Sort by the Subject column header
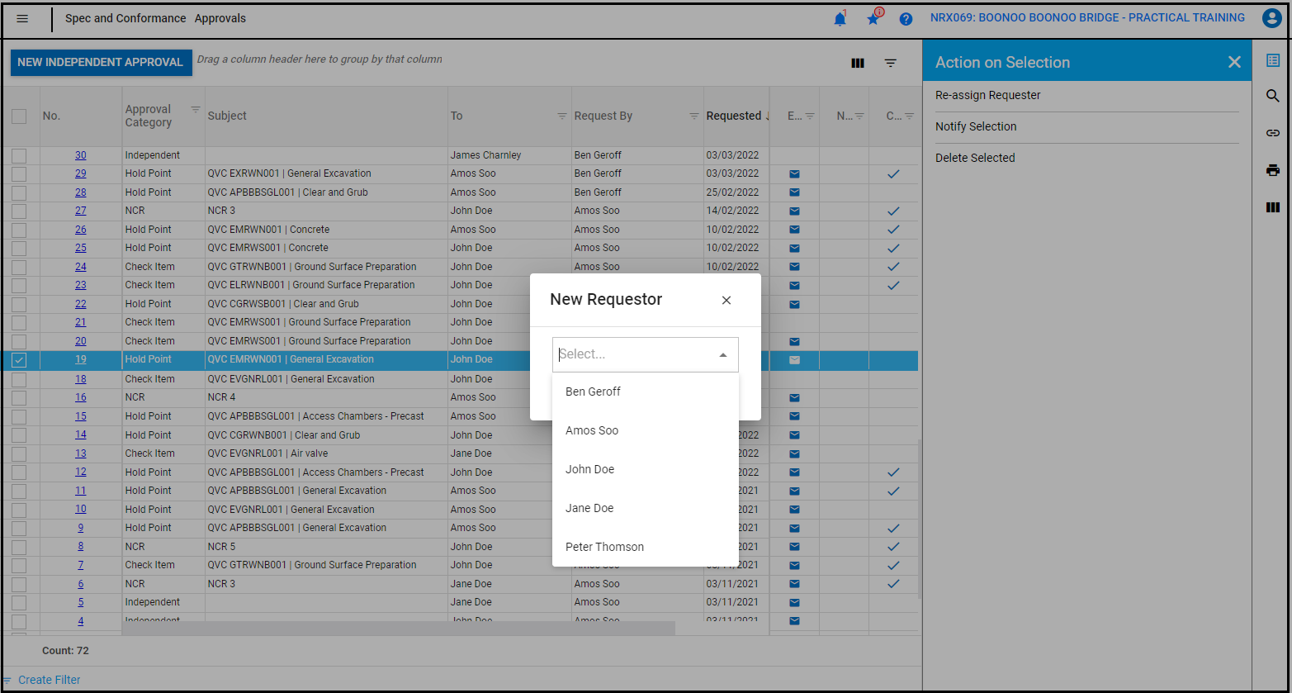This screenshot has height=693, width=1292. [227, 116]
